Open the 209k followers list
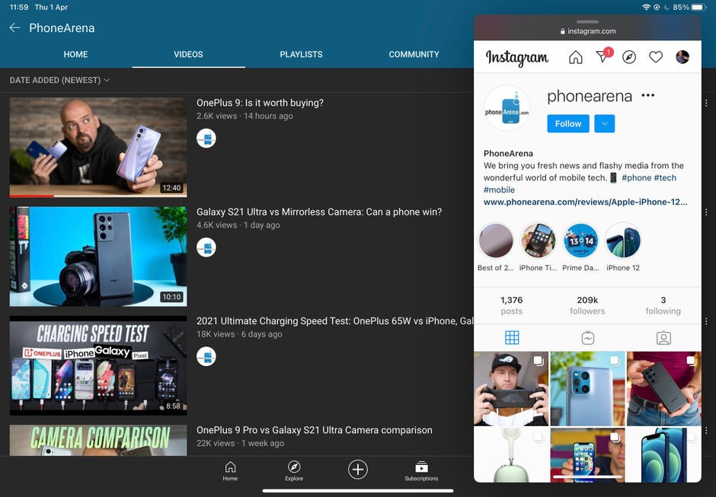The image size is (716, 497). click(x=587, y=305)
